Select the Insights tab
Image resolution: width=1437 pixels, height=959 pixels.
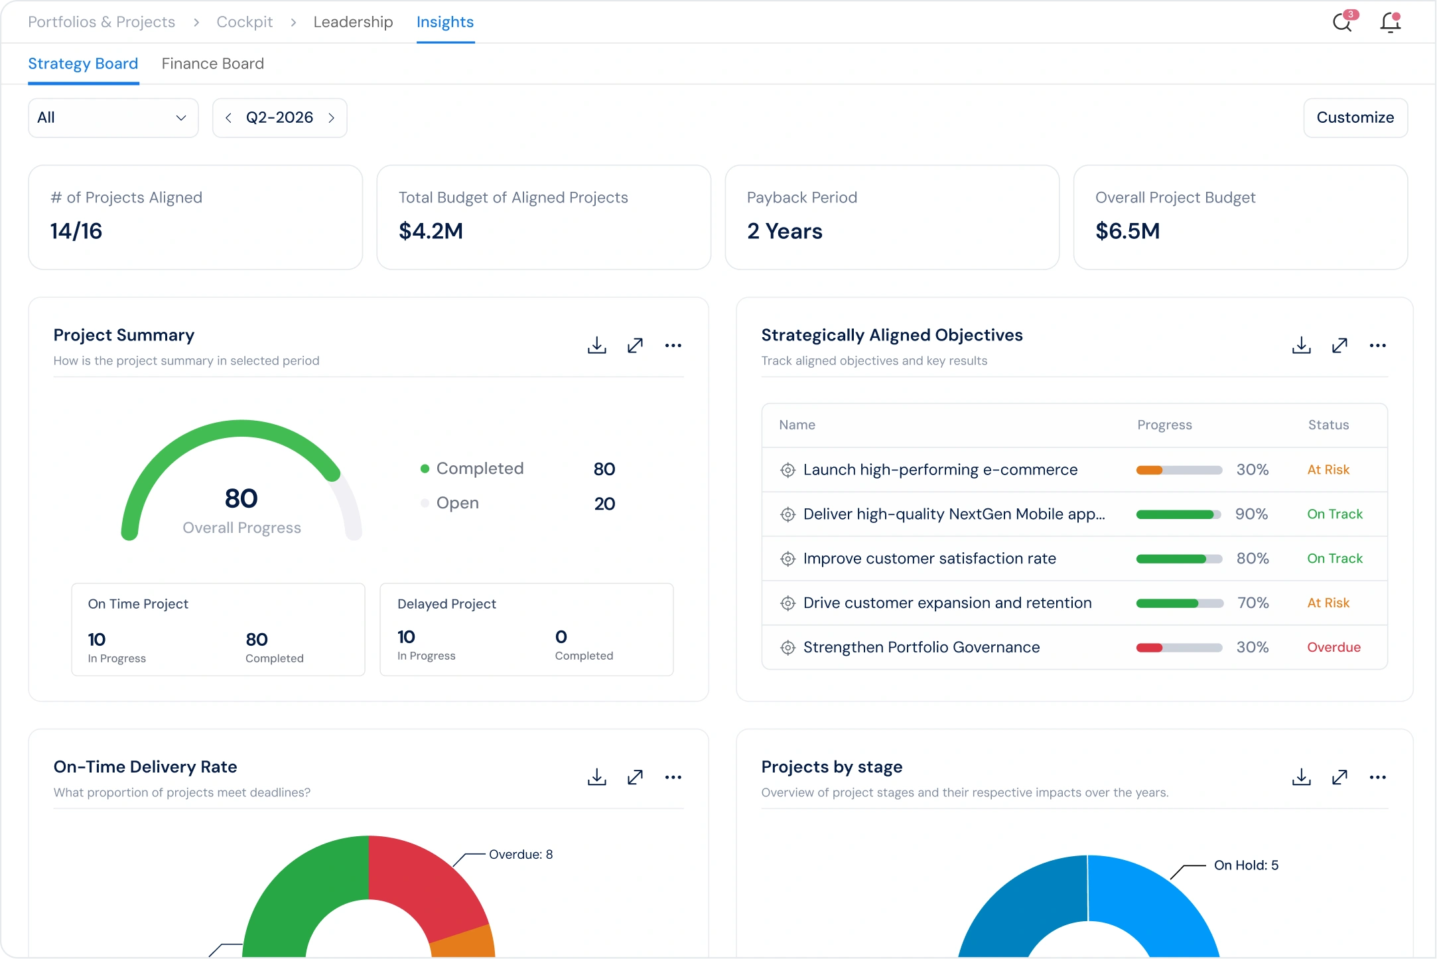pyautogui.click(x=445, y=22)
